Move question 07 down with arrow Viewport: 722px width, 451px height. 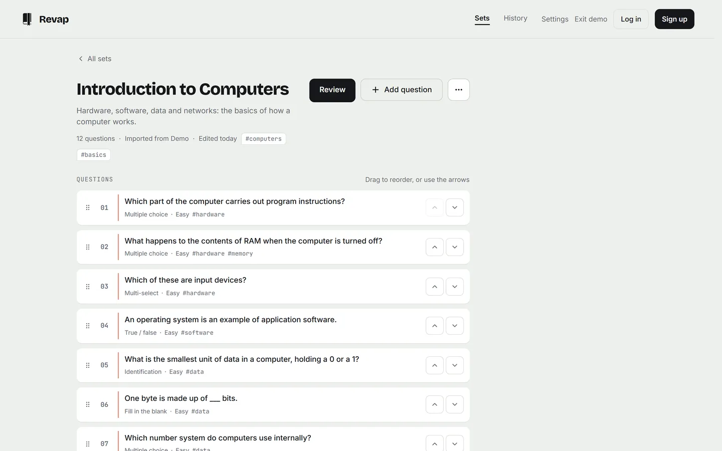click(455, 443)
